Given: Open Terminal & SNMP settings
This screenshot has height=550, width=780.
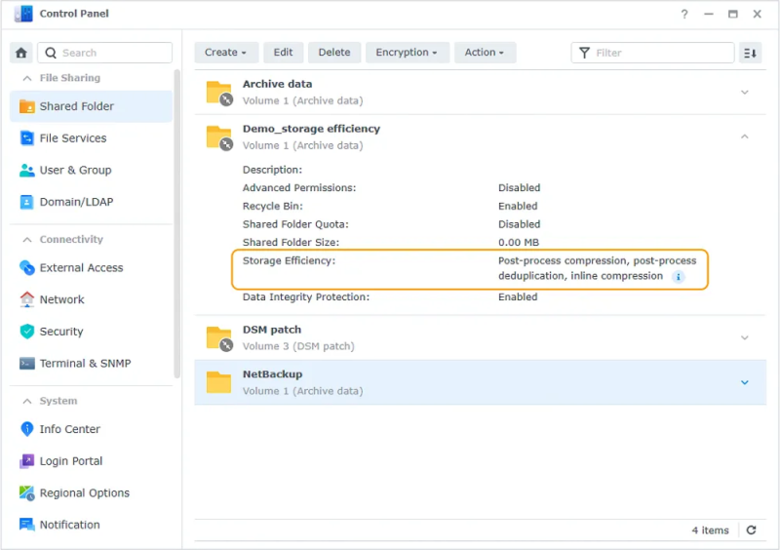Looking at the screenshot, I should click(91, 364).
